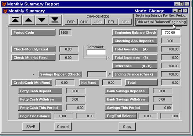Click the Not Fixed value field
Viewport: 193px width, 136px height.
[112, 83]
